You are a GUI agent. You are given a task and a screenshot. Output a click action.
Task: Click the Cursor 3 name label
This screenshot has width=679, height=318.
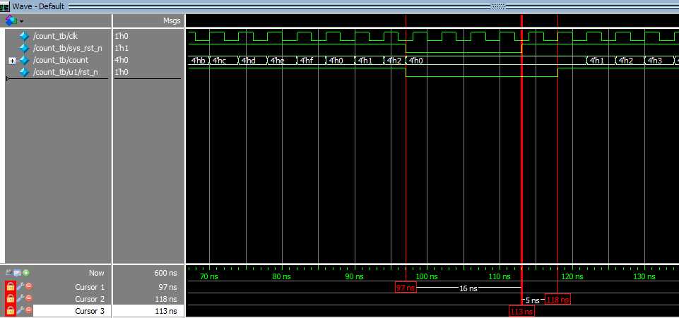(90, 311)
